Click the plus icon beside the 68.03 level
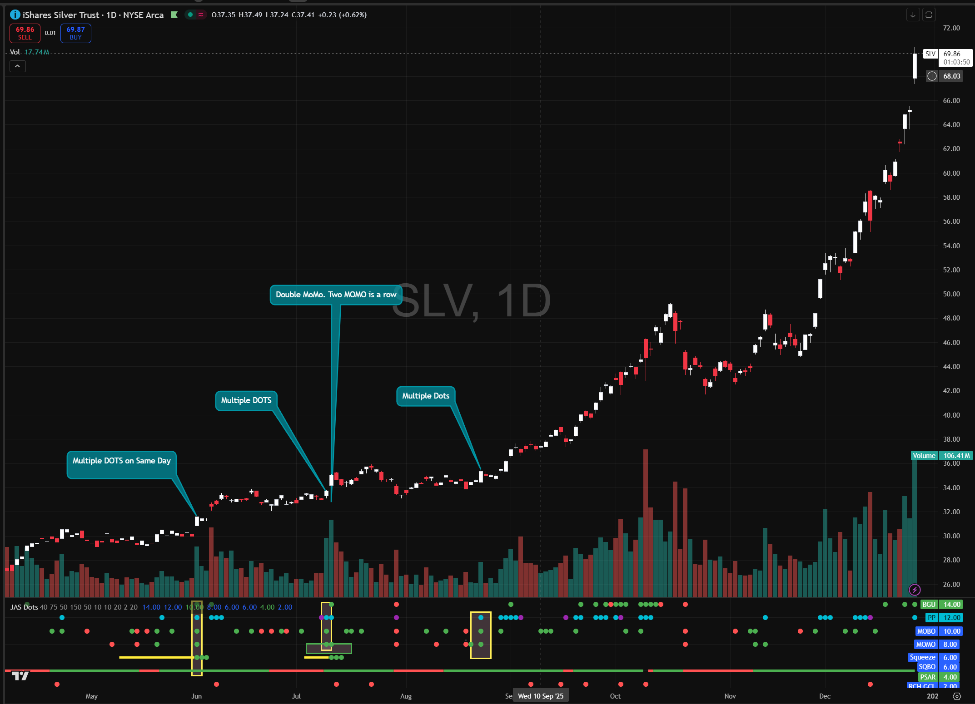 tap(931, 76)
